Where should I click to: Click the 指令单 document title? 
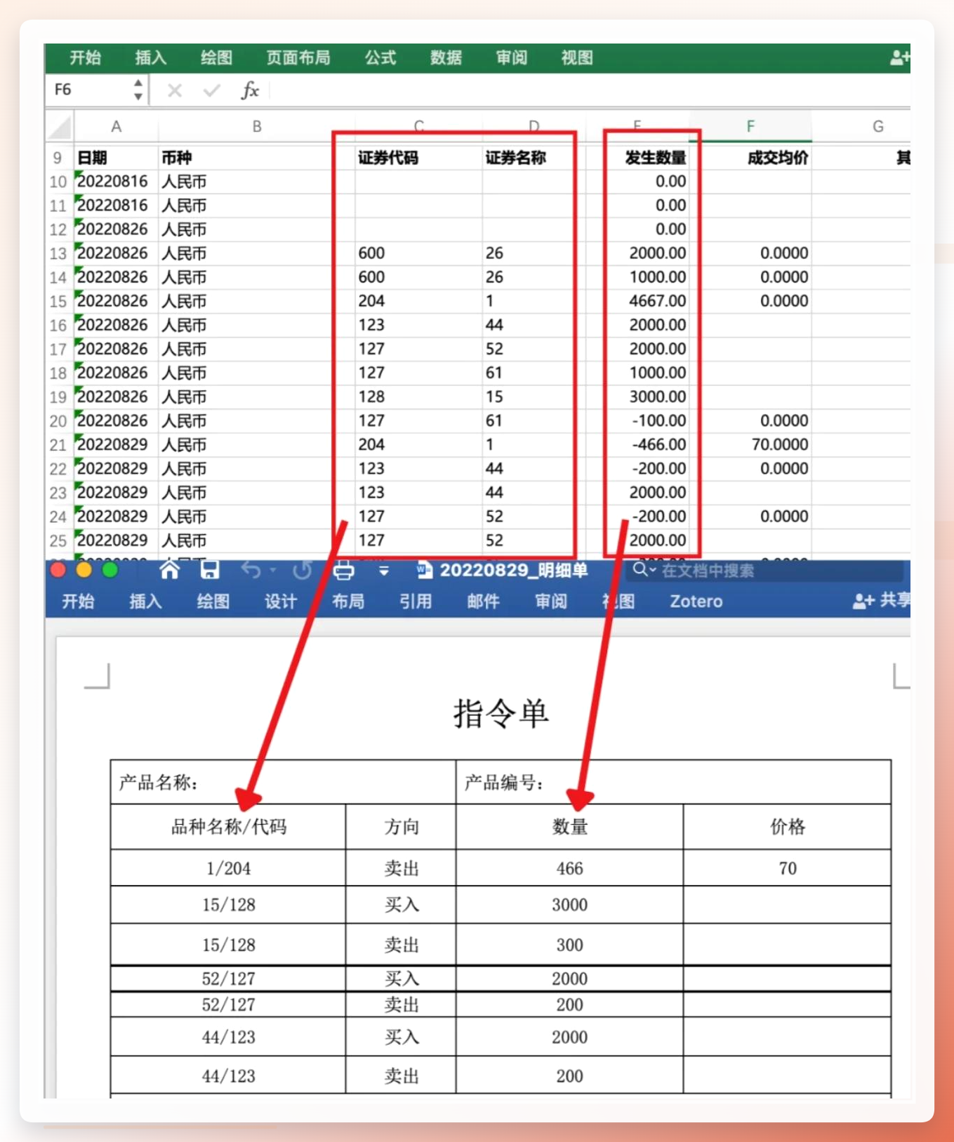(501, 714)
